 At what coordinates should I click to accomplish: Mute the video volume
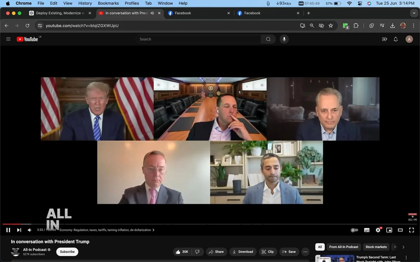point(29,230)
